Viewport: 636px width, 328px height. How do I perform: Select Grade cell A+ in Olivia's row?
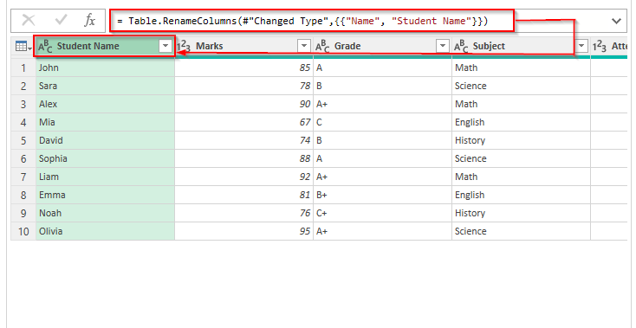pos(382,231)
